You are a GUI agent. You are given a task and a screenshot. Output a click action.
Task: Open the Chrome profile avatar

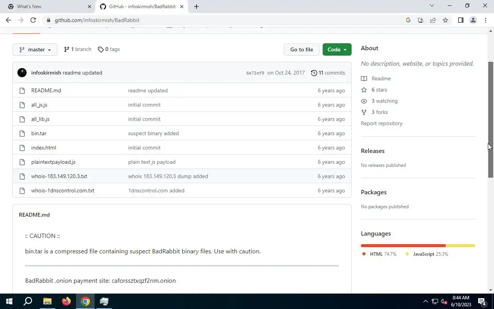pos(473,20)
